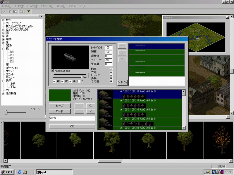Open the ファイル(F) menu

6,6
